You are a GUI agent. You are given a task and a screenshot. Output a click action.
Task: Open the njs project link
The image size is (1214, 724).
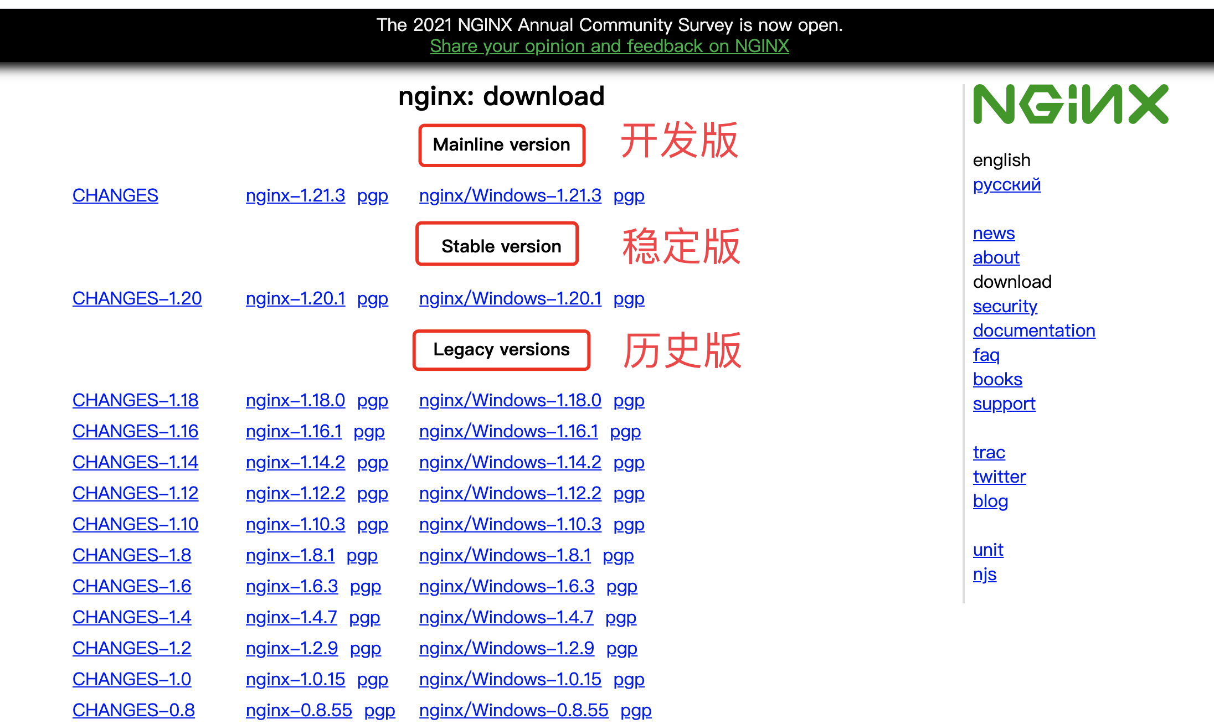tap(985, 574)
